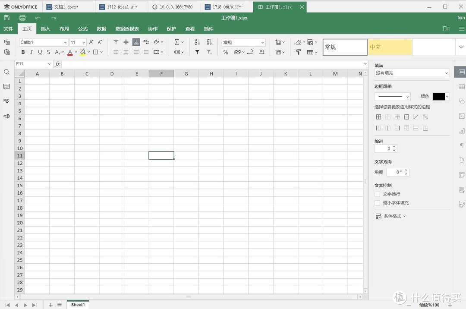Screen dimensions: 466x309
Task: Toggle align bottom button
Action: (x=136, y=42)
